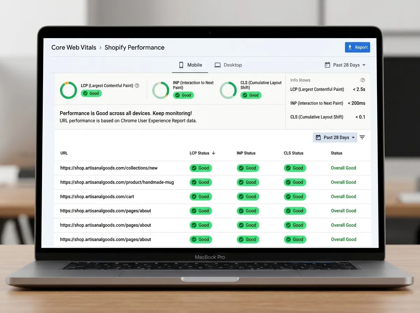Click the INP Good badge in summary
Image resolution: width=420 pixels, height=313 pixels.
pos(183,95)
